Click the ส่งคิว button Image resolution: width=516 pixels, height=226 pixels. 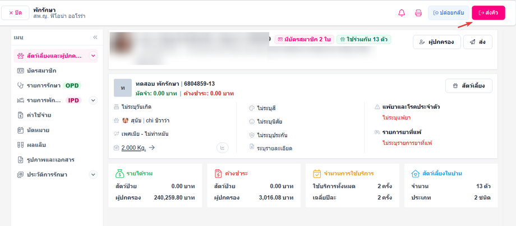pos(489,13)
